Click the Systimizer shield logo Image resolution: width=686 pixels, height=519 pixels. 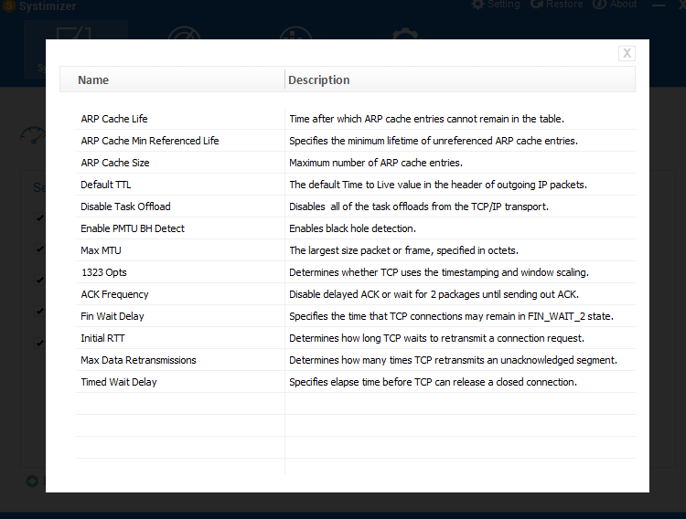(x=8, y=5)
